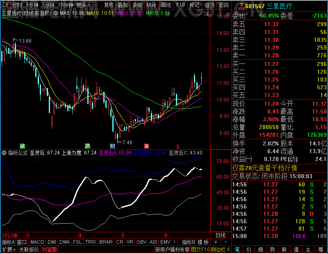Select the 5分钟 chart period
Viewport: 328px width, 254px height.
click(48, 5)
